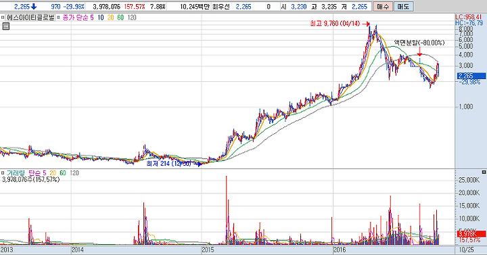The height and width of the screenshot is (255, 487).
Task: Click the small square box before 거래량
Action: (x=3, y=173)
